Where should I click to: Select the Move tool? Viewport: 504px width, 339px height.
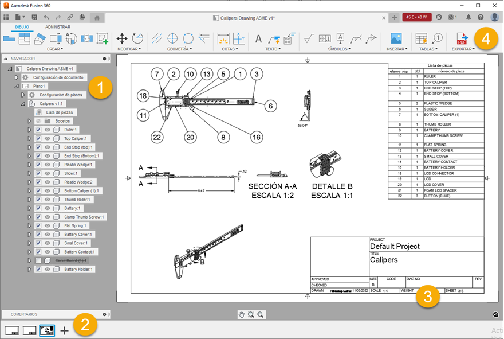122,38
